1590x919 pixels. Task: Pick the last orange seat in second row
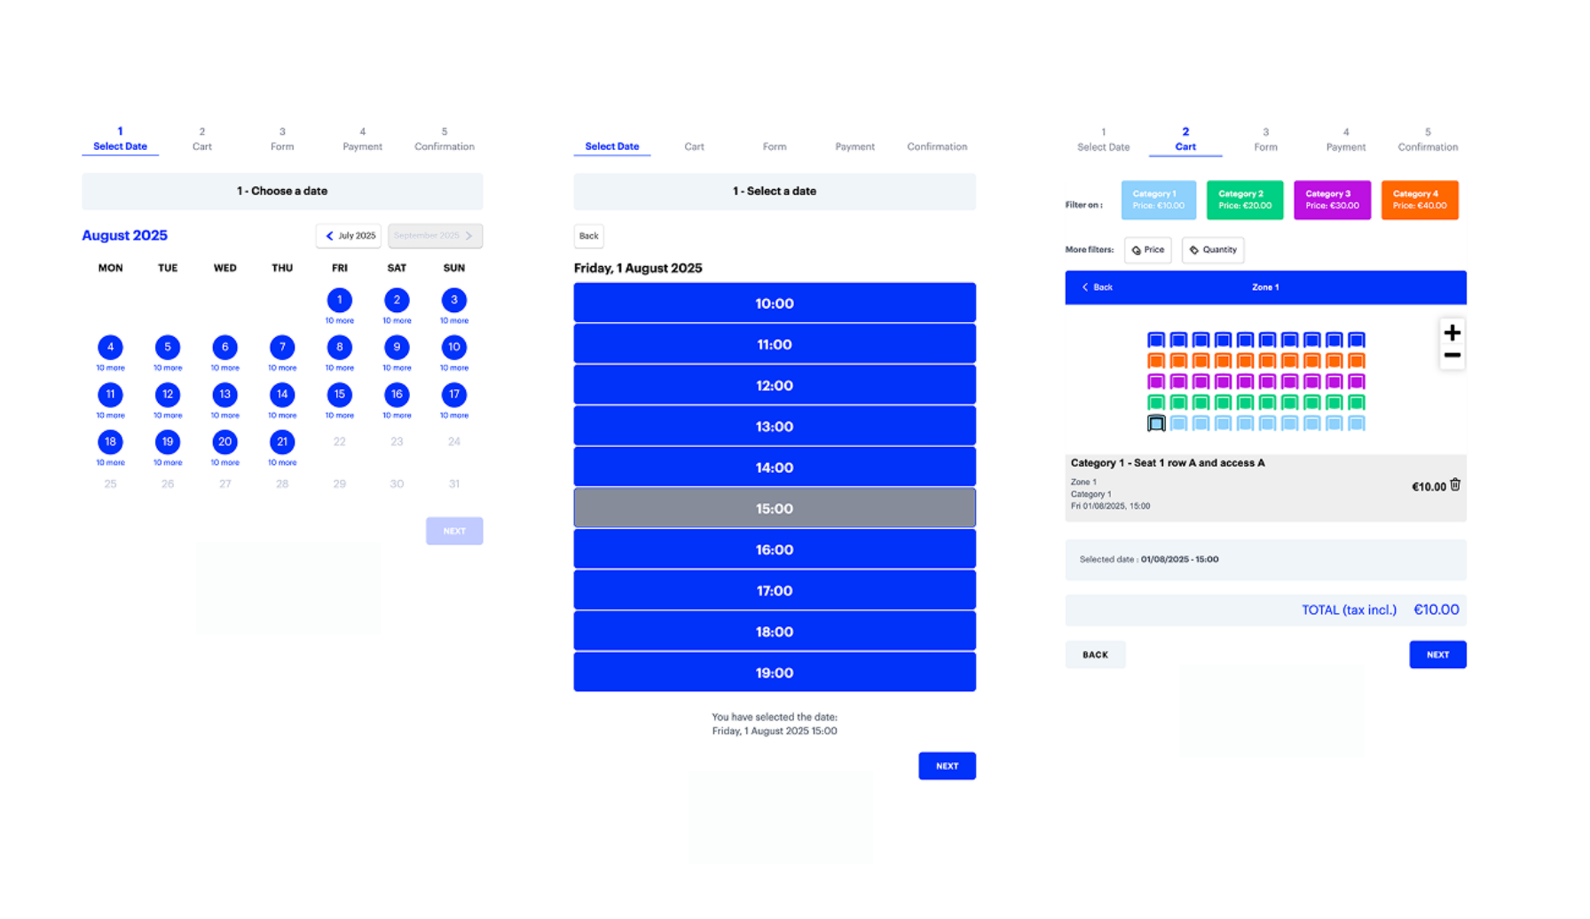tap(1356, 361)
